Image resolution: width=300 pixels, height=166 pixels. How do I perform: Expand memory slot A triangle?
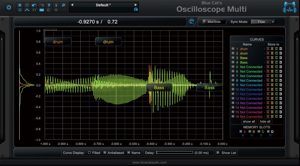(x=243, y=136)
